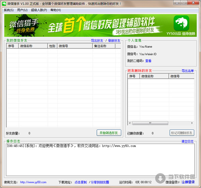Click the horizontal scrollbar thumb in deleted list
Screen dimensions: 201x188
point(150,123)
